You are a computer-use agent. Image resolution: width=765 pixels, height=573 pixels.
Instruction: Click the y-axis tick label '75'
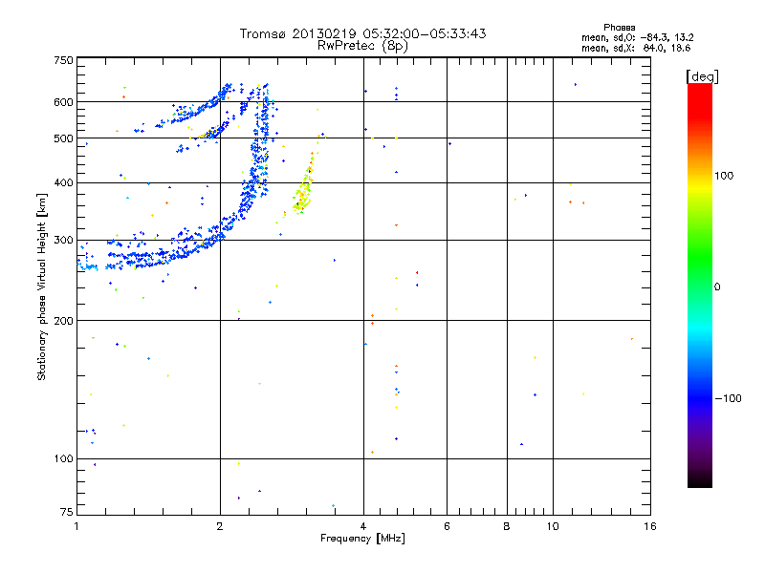(x=67, y=512)
